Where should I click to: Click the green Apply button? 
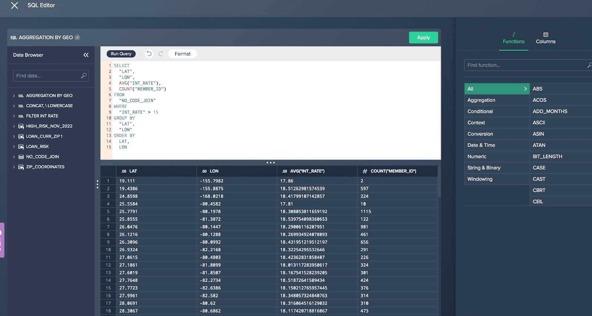pos(423,37)
